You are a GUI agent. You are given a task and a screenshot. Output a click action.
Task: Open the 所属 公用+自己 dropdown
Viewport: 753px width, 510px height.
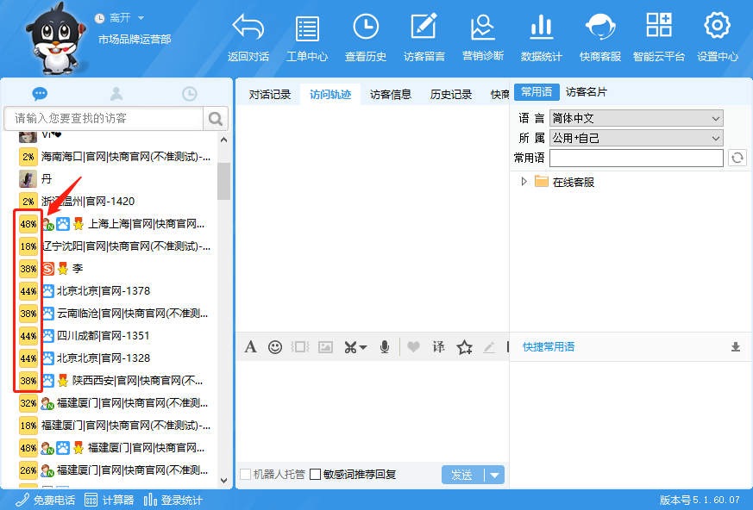[636, 138]
